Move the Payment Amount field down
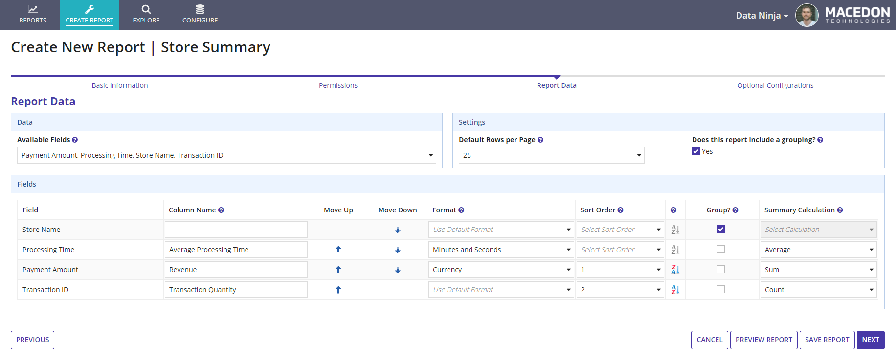 pos(397,270)
